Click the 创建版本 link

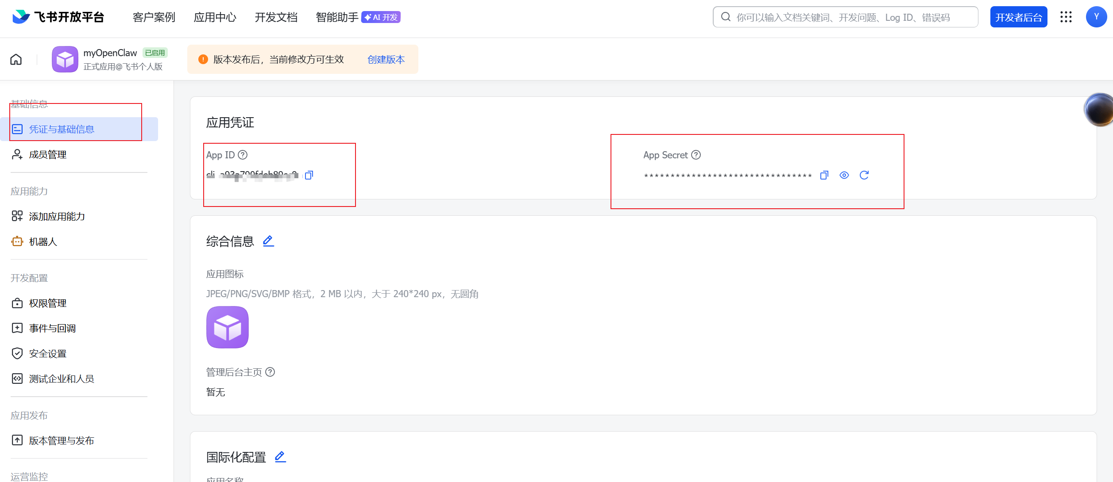click(385, 59)
